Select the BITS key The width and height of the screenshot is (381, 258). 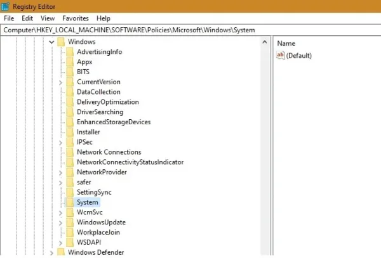(x=83, y=72)
